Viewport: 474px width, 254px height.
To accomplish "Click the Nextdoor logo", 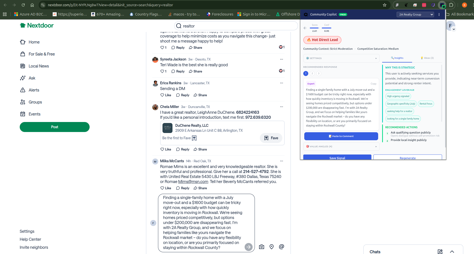I will pos(37,25).
